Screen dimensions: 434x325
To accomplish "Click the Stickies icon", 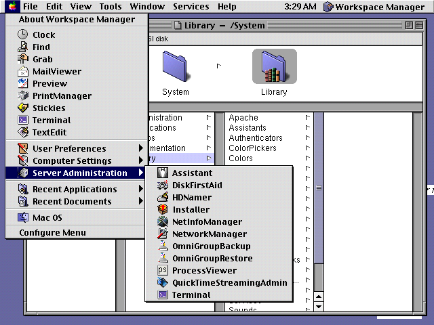I will [x=22, y=108].
